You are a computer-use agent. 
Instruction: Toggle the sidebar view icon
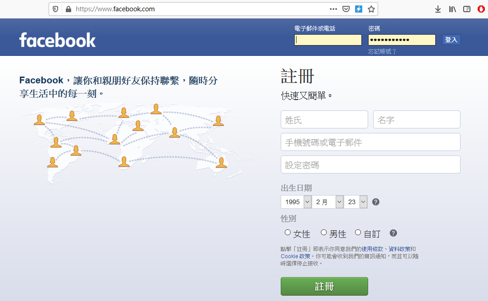(x=467, y=9)
